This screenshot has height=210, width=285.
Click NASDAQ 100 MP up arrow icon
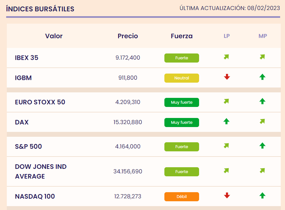tap(262, 195)
